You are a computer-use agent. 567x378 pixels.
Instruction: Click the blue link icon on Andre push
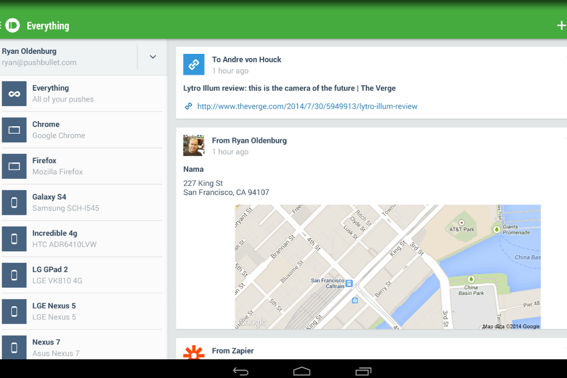194,65
